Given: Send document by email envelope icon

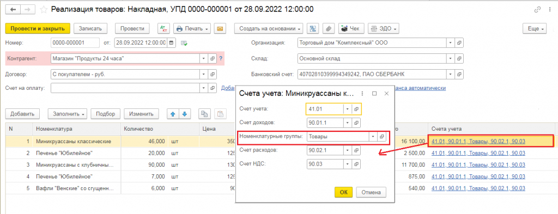Looking at the screenshot, I should tap(220, 29).
